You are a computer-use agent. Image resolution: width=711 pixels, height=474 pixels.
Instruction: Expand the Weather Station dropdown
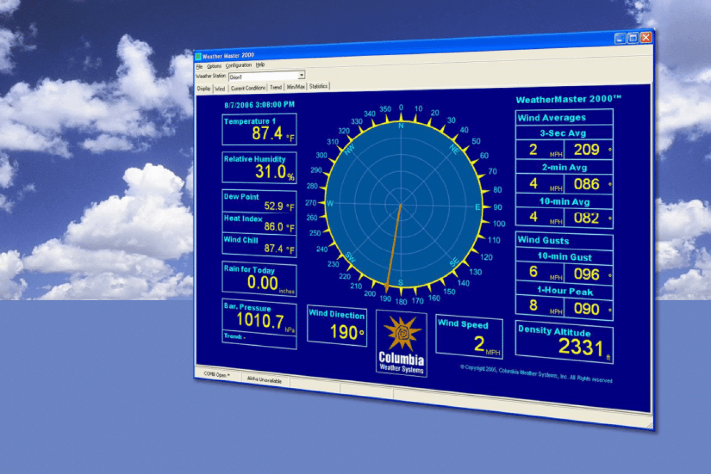click(302, 74)
